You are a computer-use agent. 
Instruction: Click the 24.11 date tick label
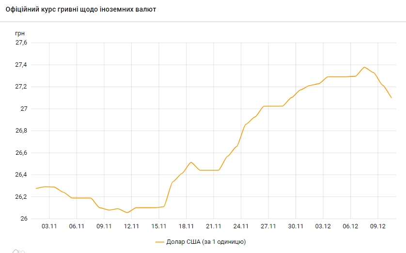coord(241,226)
